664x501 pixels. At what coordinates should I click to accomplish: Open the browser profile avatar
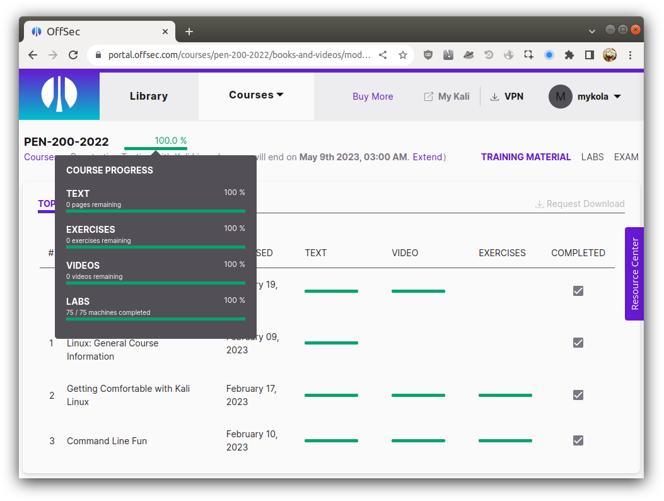pos(610,55)
